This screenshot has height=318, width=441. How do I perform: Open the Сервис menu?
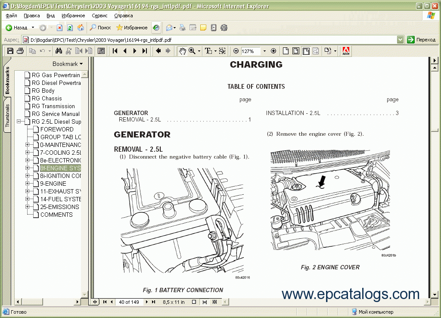[x=99, y=16]
